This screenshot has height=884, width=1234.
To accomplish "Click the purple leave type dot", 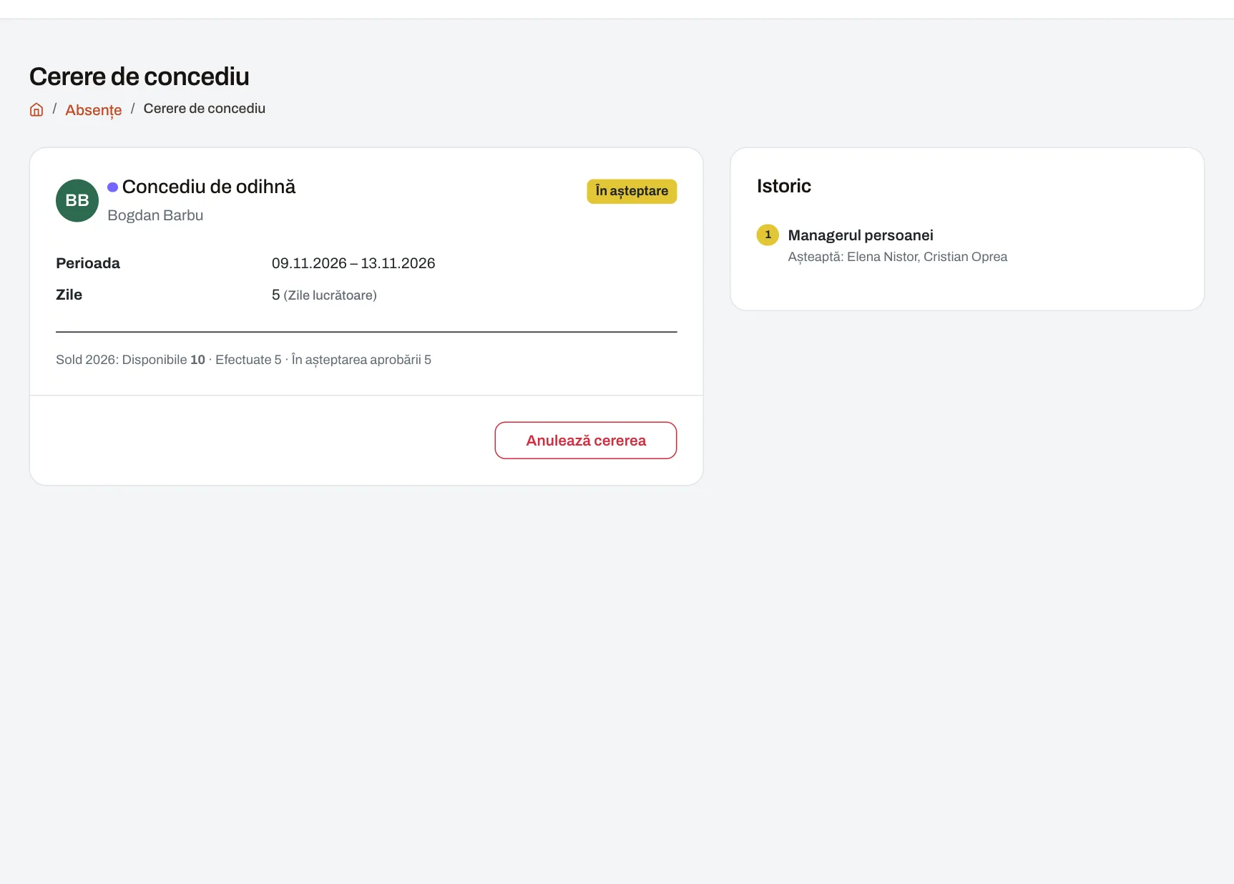I will (112, 187).
